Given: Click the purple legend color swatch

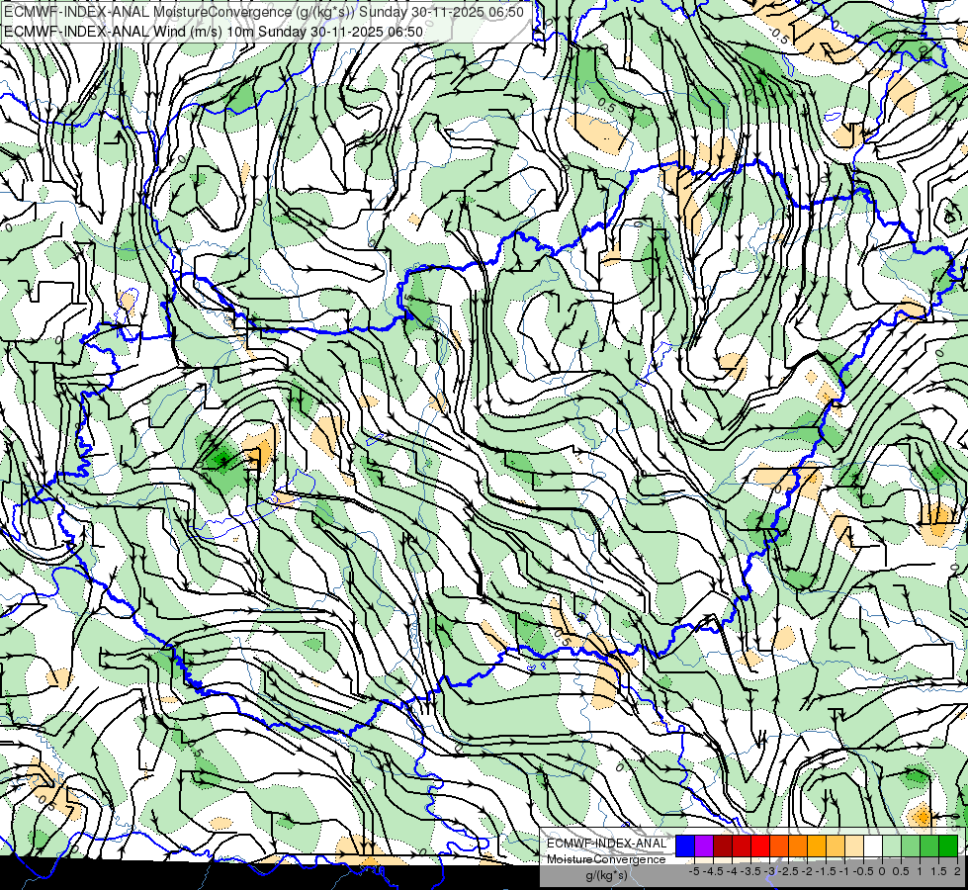Looking at the screenshot, I should click(x=704, y=845).
